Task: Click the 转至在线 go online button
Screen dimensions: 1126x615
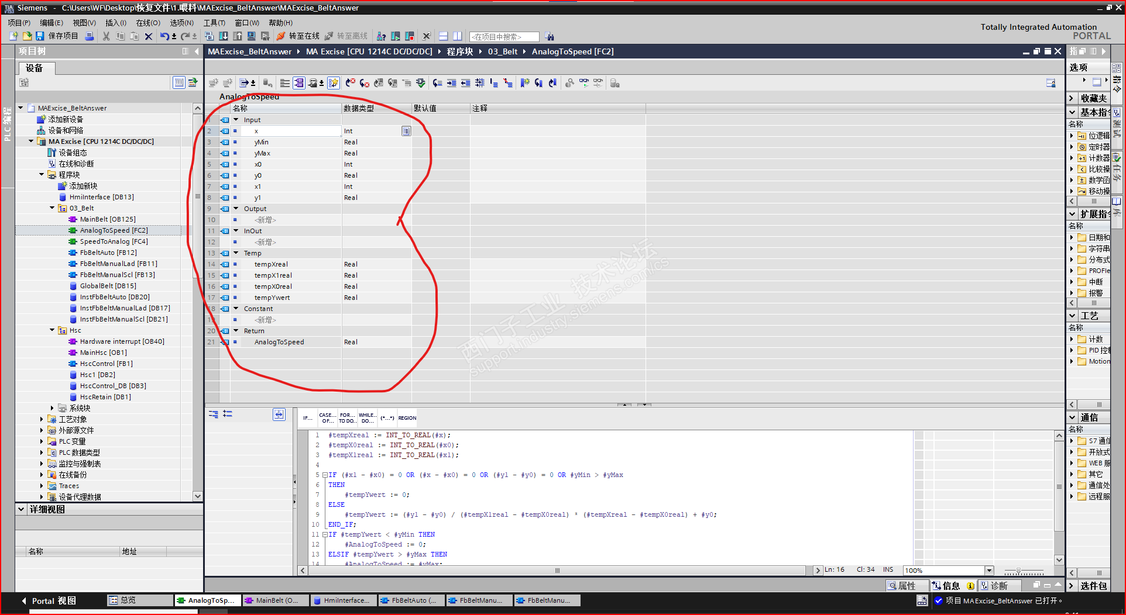Action: 298,36
